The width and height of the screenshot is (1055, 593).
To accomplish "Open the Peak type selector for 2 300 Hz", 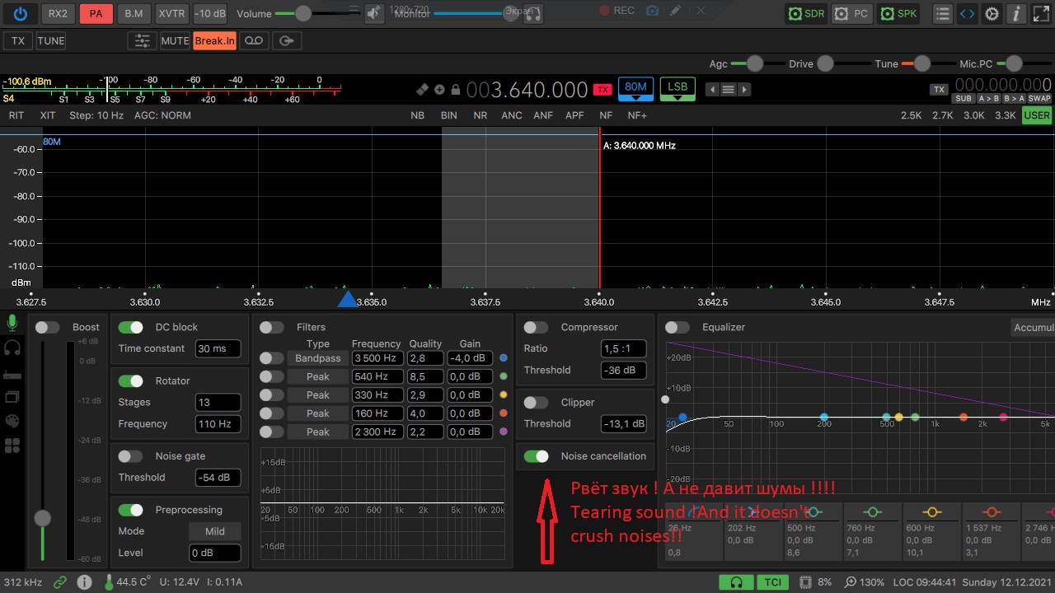I will pos(317,432).
